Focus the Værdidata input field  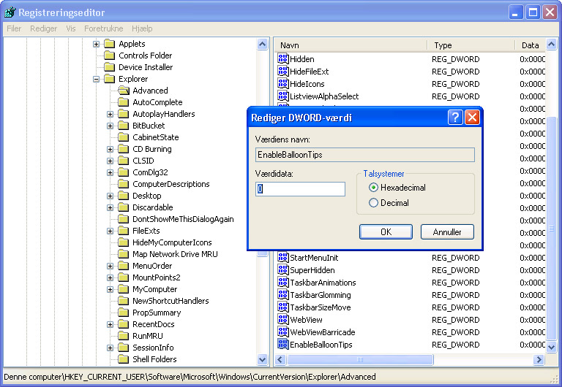tap(300, 189)
